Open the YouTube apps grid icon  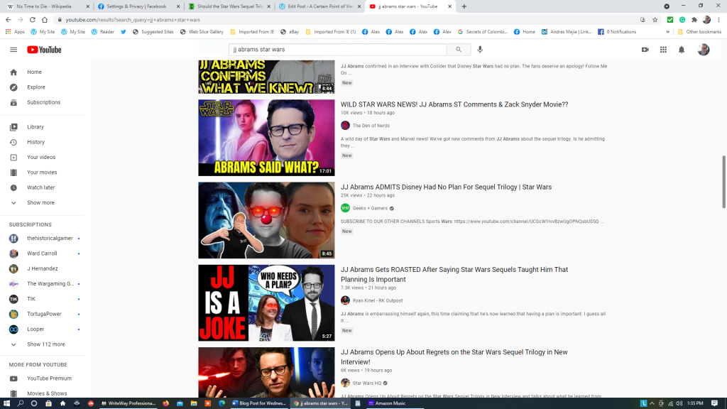[x=663, y=50]
